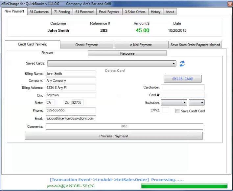Click the Customer column heading
The image size is (233, 191).
coord(58,23)
